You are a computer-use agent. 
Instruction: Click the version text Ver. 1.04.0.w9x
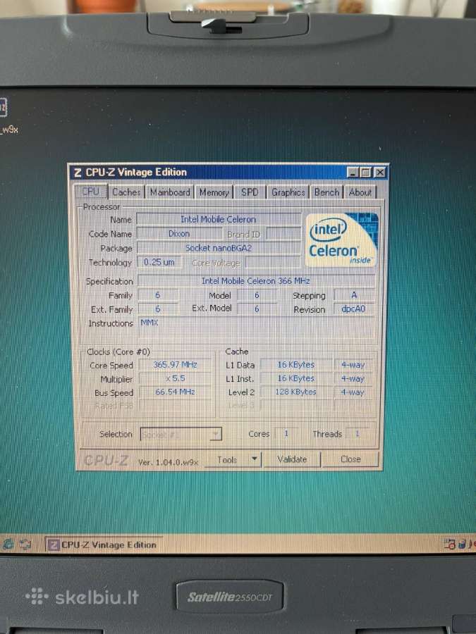[x=168, y=462]
